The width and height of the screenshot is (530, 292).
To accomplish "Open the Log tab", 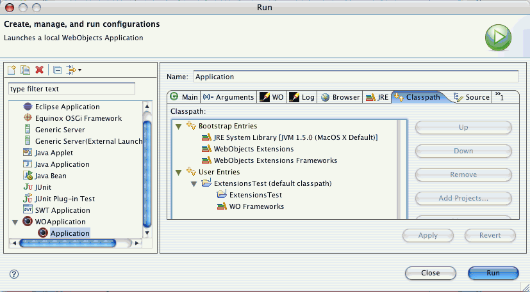I will (302, 96).
